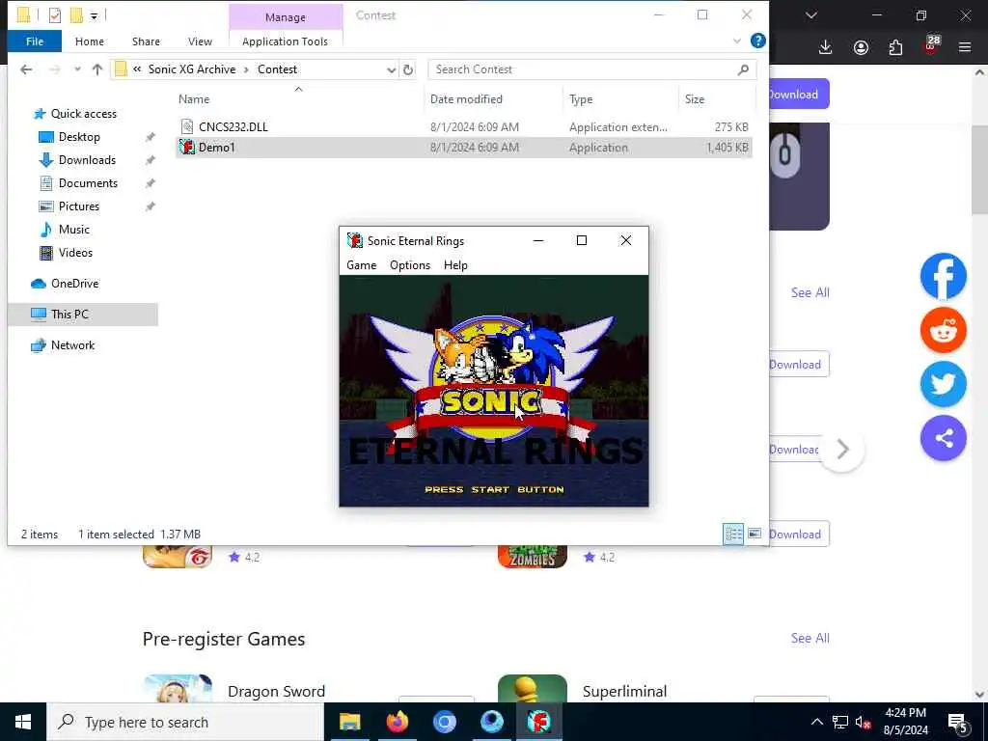Open File Explorer from the taskbar
988x741 pixels.
[349, 722]
